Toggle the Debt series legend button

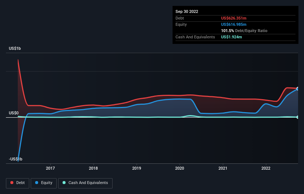point(18,183)
